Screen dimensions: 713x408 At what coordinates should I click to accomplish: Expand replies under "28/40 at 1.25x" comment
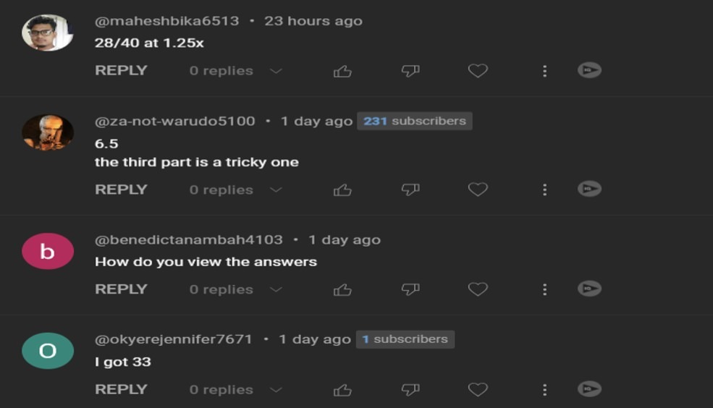tap(275, 71)
